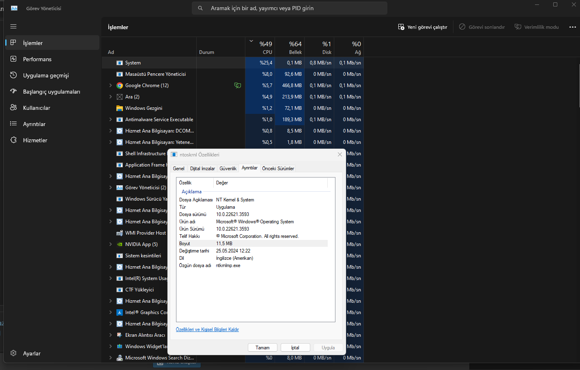The height and width of the screenshot is (370, 580).
Task: Expand Intel(R) System Usage row
Action: 110,278
